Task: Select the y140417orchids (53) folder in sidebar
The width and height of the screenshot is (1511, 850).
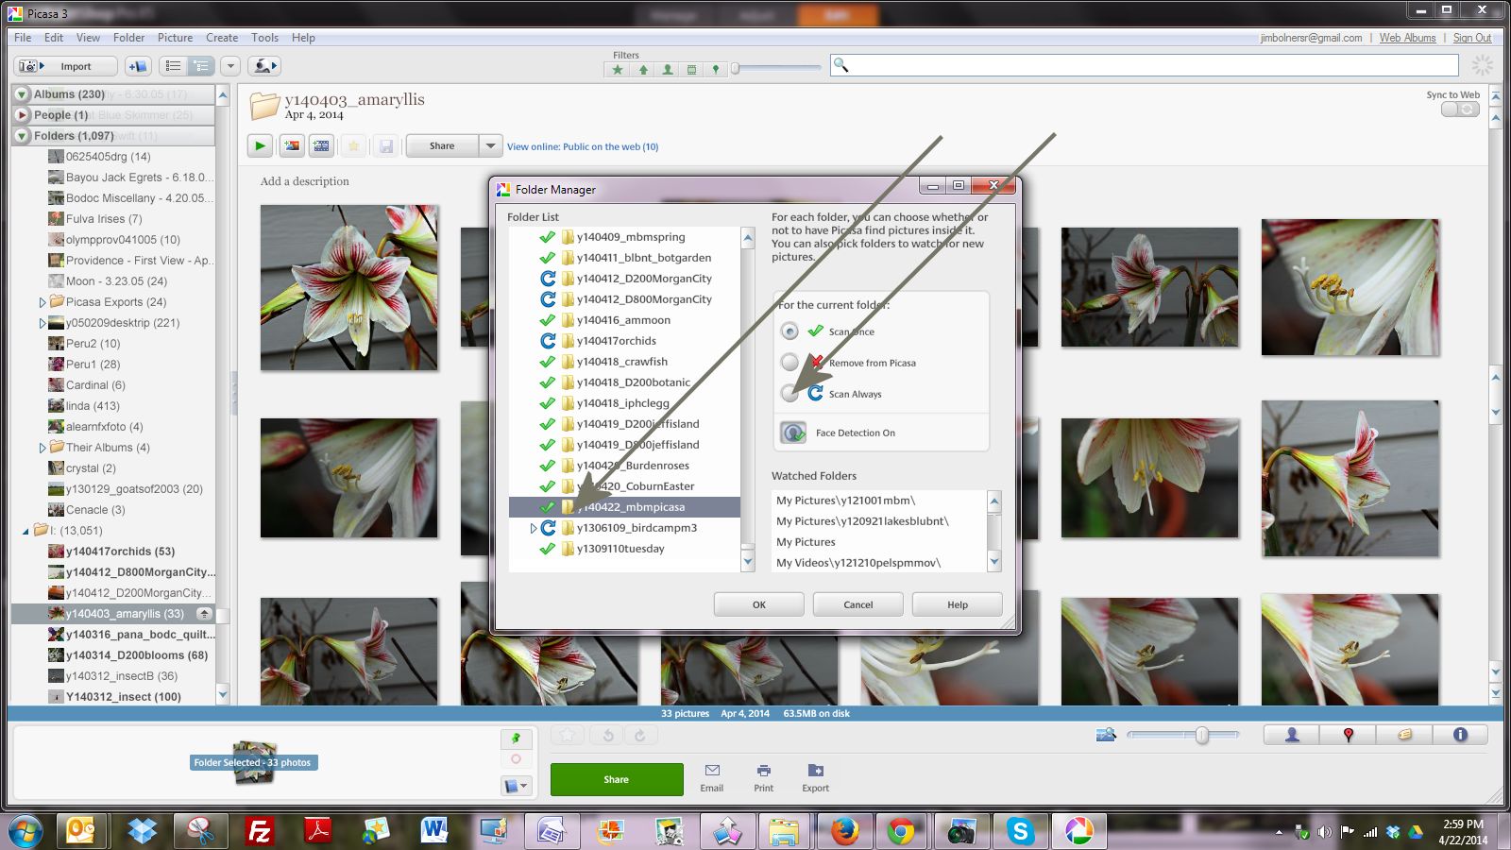Action: (120, 552)
